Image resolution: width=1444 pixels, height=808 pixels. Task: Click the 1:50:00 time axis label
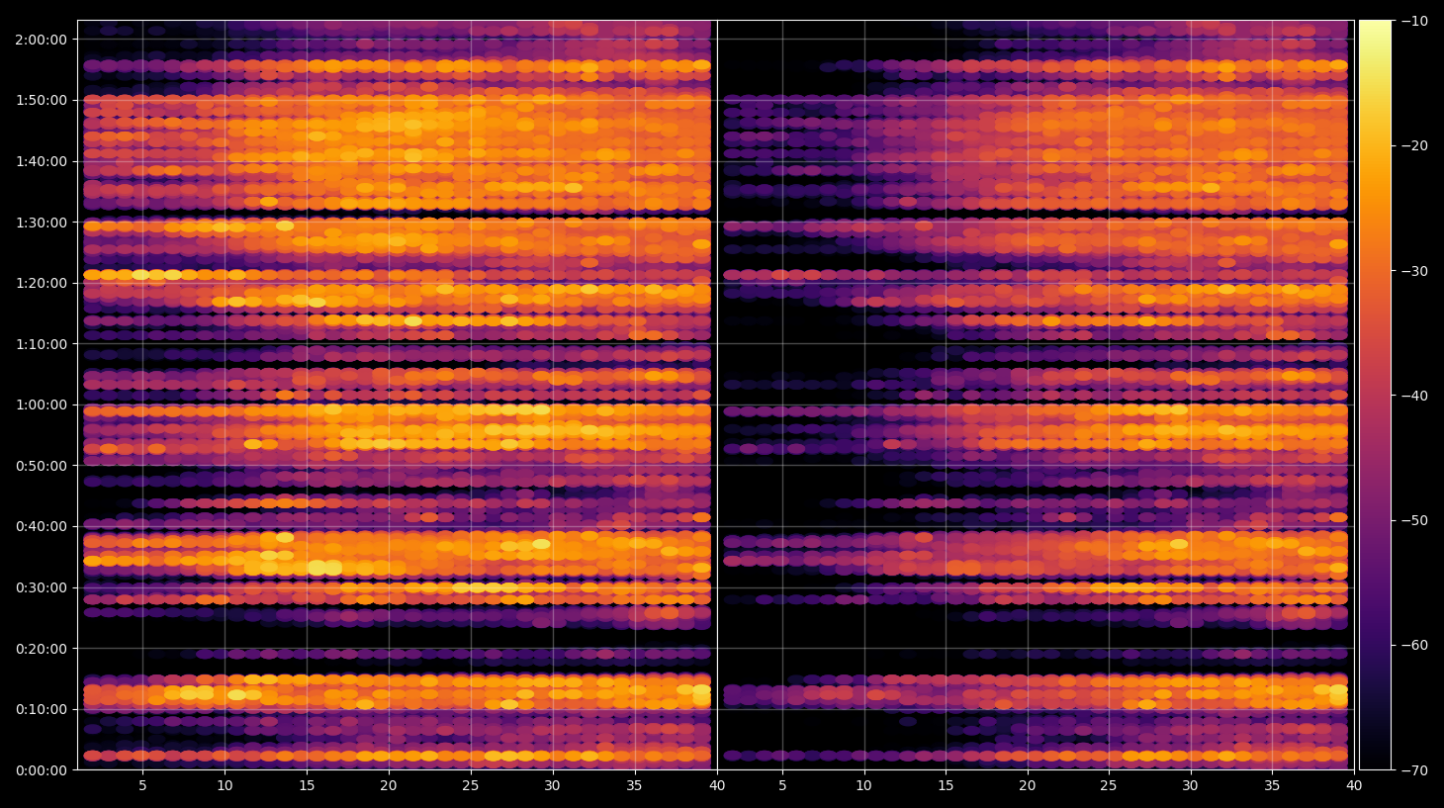pos(42,100)
